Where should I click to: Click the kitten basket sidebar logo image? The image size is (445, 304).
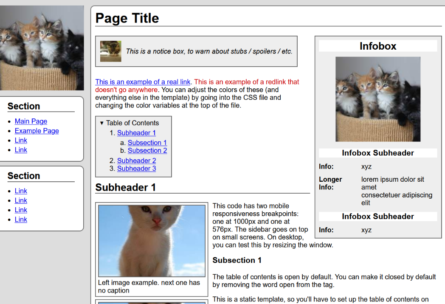42,48
